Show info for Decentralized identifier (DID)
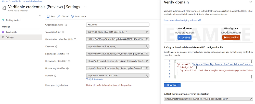This screenshot has width=255, height=104. coord(75,39)
